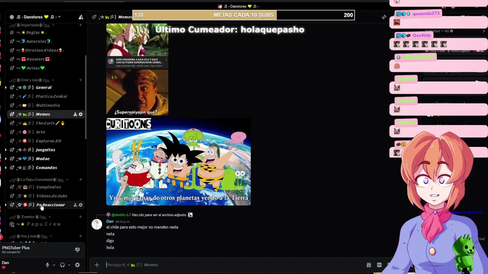Switch to the Jueguitos channel

(x=46, y=150)
